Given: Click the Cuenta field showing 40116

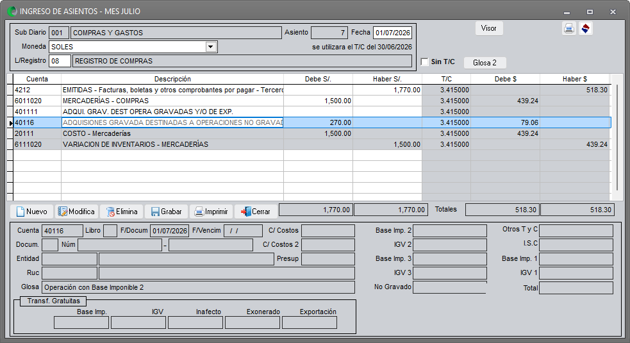Looking at the screenshot, I should (62, 231).
